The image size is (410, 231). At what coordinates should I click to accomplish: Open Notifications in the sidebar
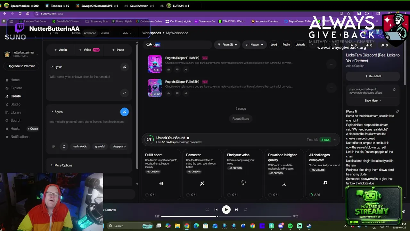pyautogui.click(x=17, y=137)
